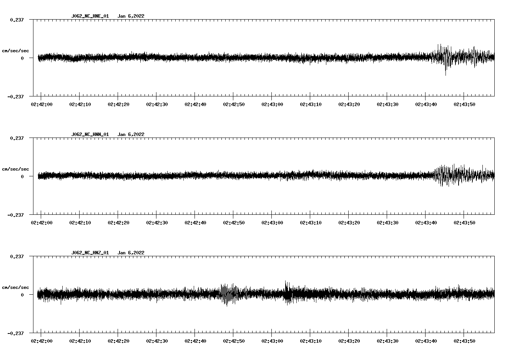Click the 0.237 upper limit on HNZ axis

point(17,256)
